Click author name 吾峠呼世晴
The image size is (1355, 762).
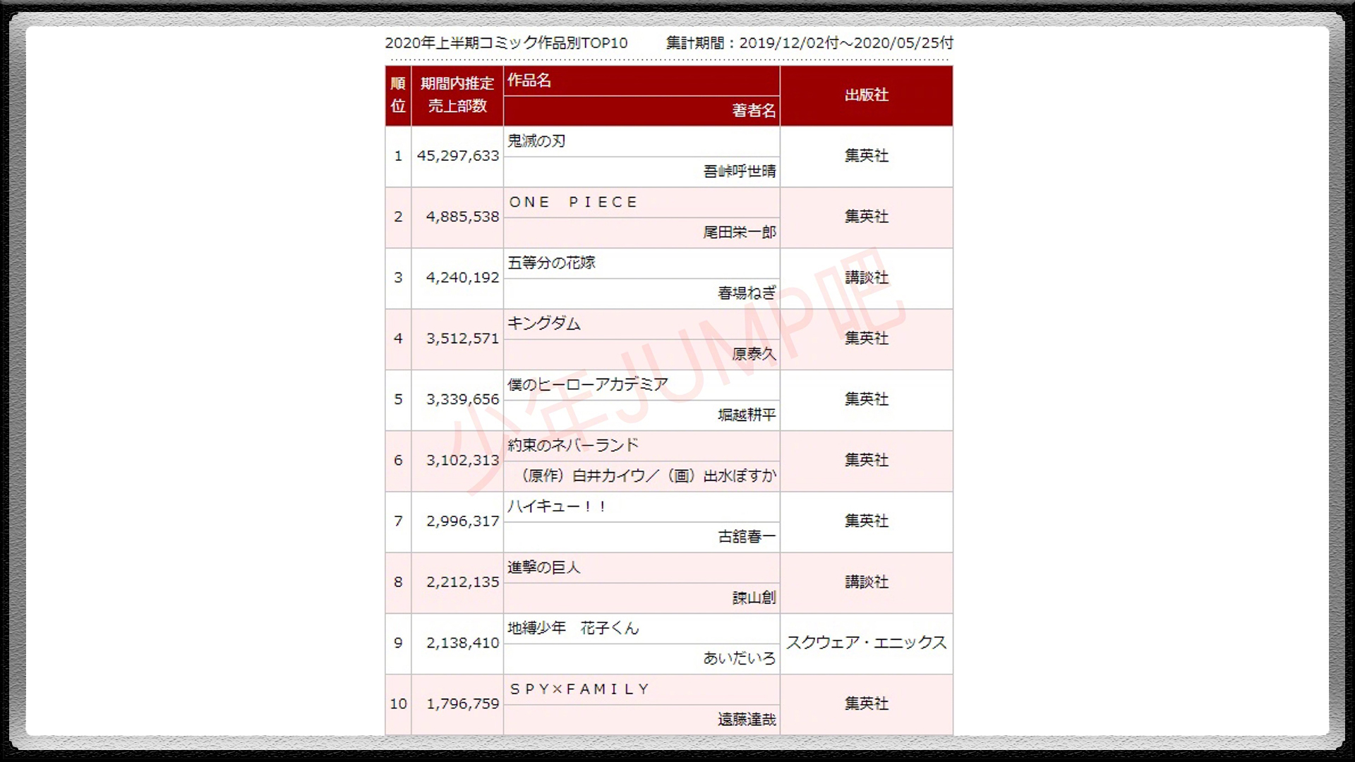739,171
